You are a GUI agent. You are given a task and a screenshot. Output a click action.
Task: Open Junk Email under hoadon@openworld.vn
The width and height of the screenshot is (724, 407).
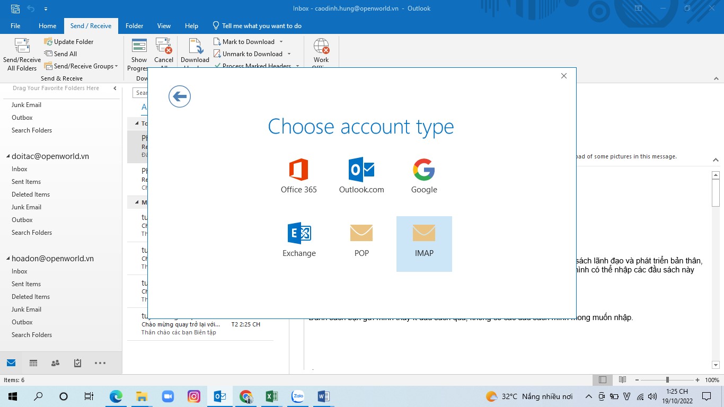click(27, 309)
